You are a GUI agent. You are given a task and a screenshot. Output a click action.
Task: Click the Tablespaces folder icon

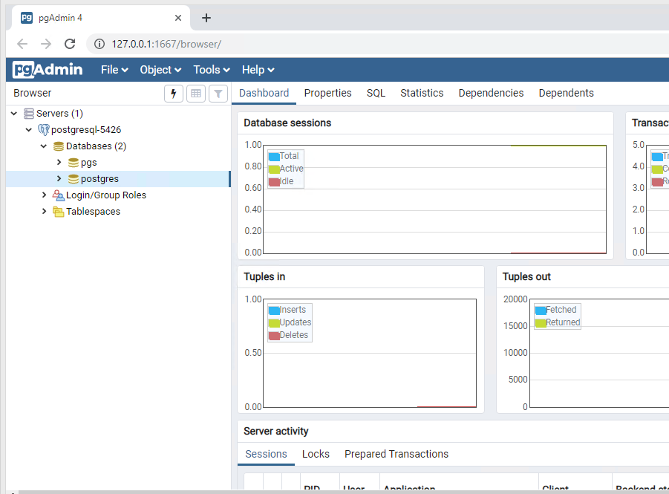pyautogui.click(x=59, y=212)
